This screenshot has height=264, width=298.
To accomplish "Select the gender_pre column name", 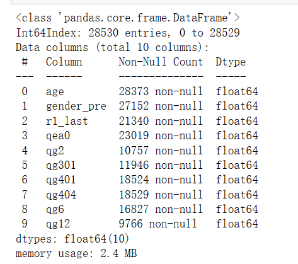I will point(76,106).
